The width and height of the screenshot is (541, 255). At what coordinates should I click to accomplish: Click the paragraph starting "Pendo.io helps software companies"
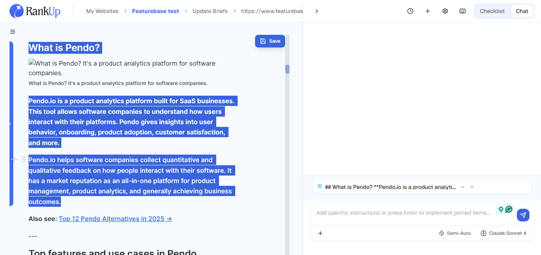[132, 181]
